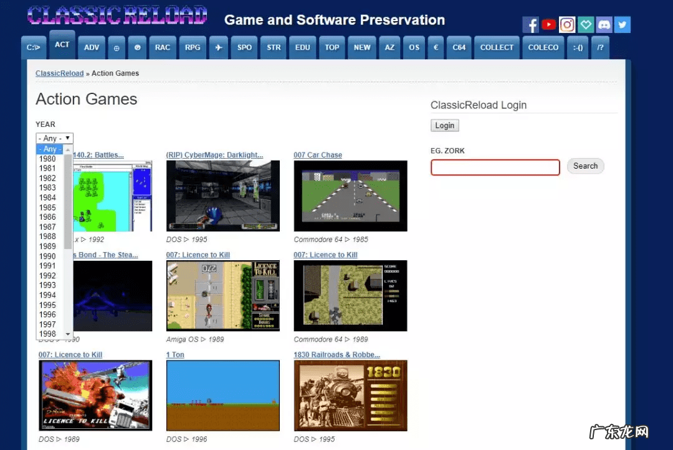The image size is (673, 450).
Task: Open the 1 Ton game link
Action: point(175,354)
